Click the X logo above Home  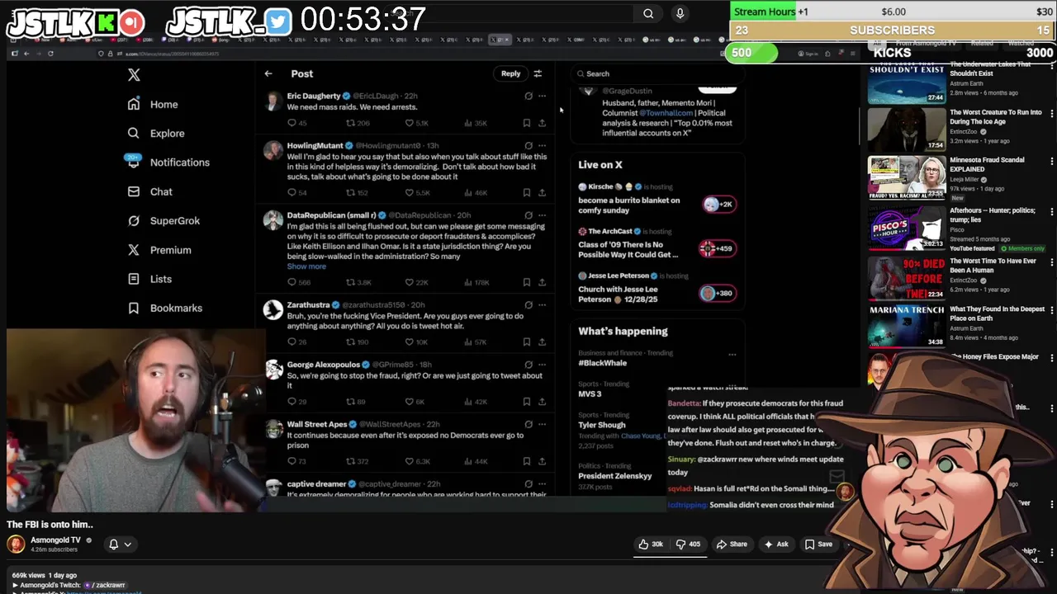[x=134, y=75]
